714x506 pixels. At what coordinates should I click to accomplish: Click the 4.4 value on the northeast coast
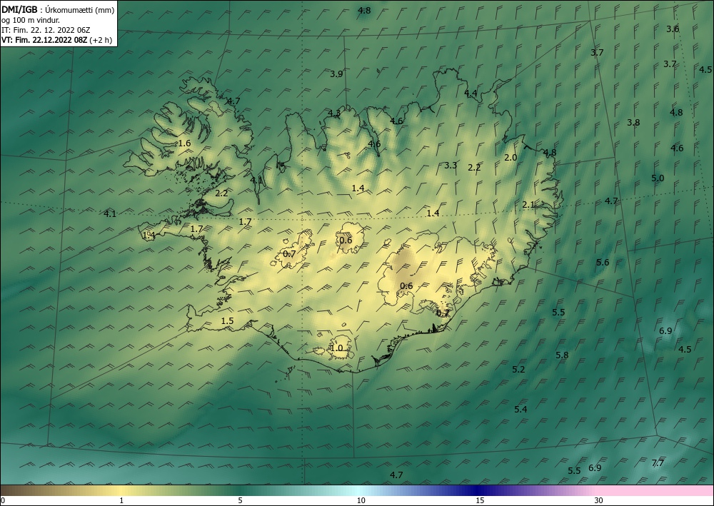471,93
